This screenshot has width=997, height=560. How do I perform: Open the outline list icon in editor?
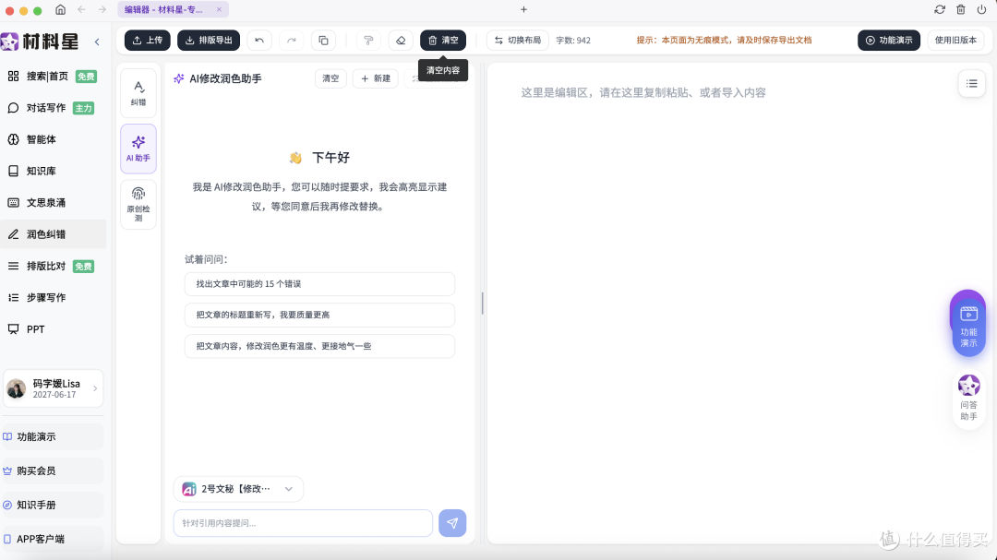tap(971, 83)
